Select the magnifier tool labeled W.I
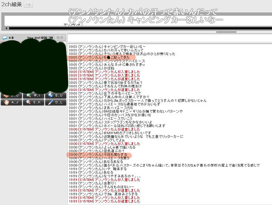Screen dimensions: 272x205 34,95
